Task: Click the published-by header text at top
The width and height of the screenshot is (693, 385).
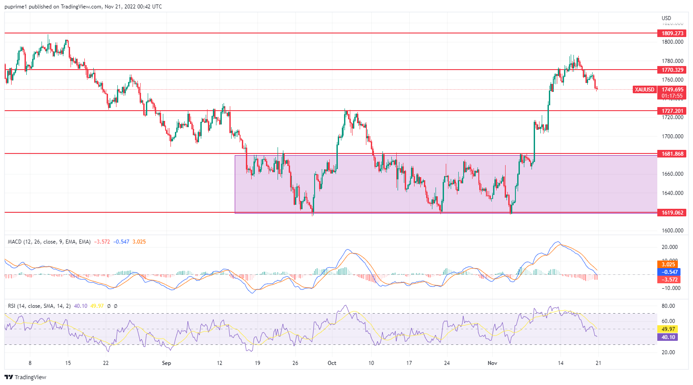Action: pyautogui.click(x=83, y=7)
